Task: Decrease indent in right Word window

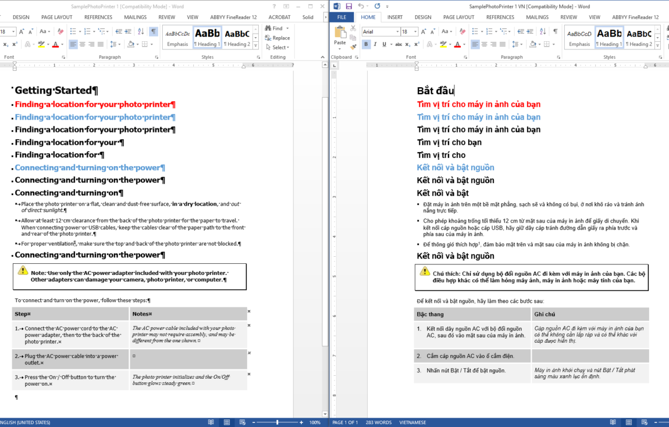Action: tap(521, 31)
